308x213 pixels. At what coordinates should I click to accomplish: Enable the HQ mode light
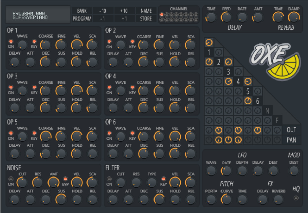point(296,198)
